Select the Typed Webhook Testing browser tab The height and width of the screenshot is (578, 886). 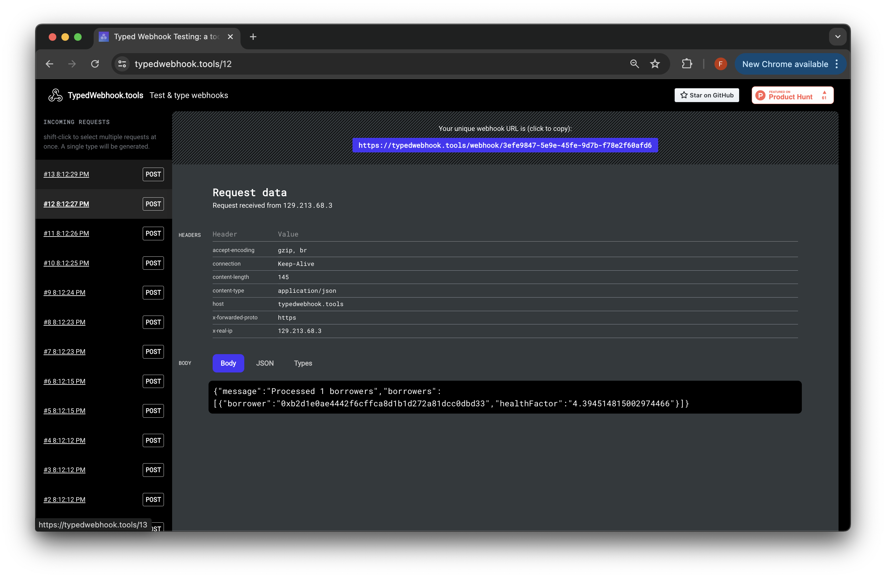[x=167, y=37]
